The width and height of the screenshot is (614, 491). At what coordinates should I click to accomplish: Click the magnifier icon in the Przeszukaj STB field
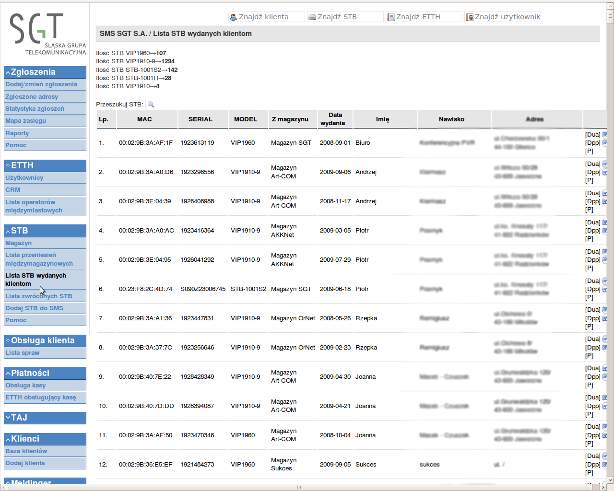(x=151, y=104)
